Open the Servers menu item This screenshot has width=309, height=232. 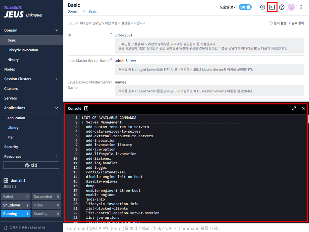coord(10,98)
